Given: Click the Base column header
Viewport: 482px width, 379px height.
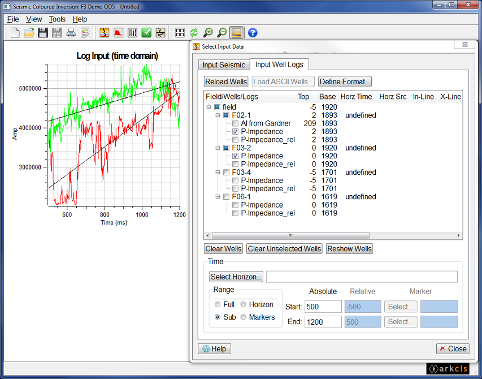Looking at the screenshot, I should click(328, 97).
